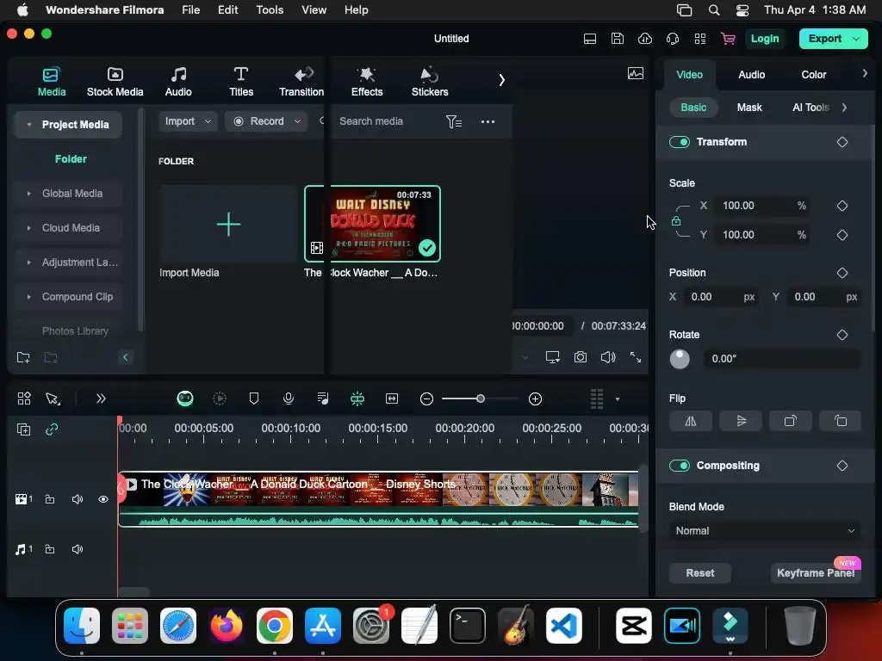Zoom out the timeline with minus
This screenshot has width=882, height=661.
pyautogui.click(x=426, y=399)
